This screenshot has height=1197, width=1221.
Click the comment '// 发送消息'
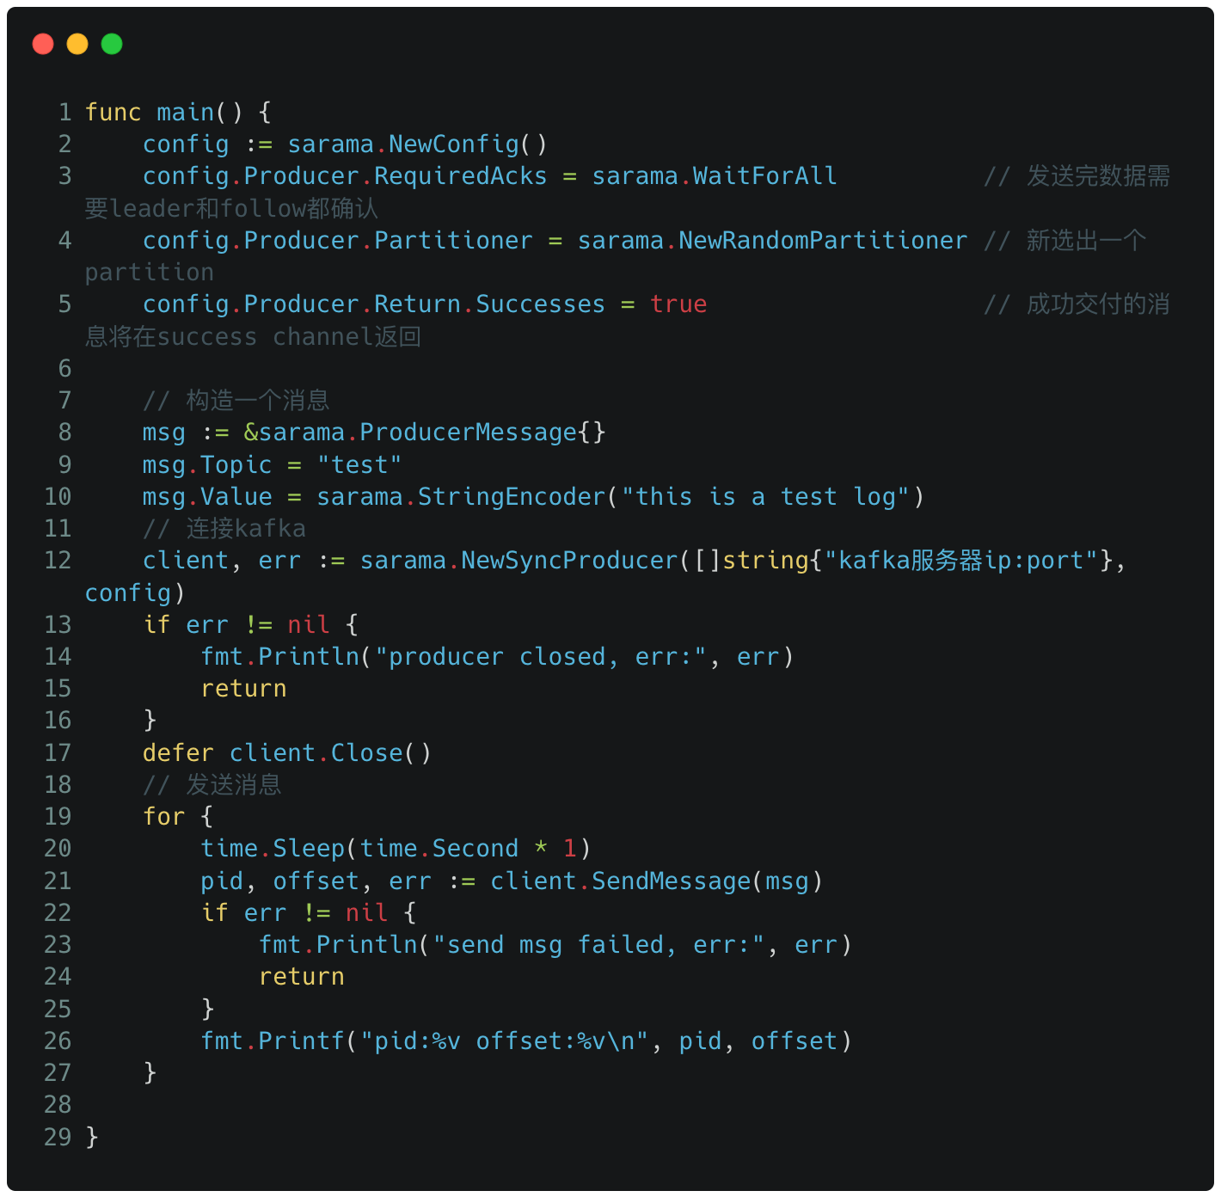[x=212, y=785]
